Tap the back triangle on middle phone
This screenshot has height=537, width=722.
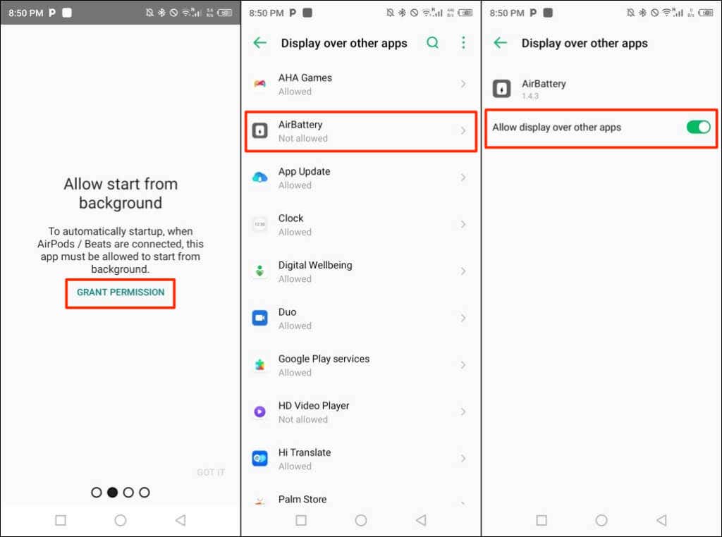point(421,520)
